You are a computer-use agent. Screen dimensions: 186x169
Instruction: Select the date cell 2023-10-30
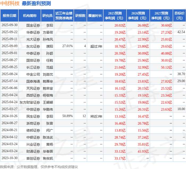click(x=10, y=158)
